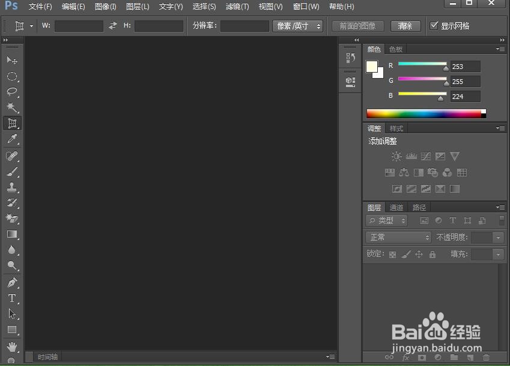Open the 正常 blend mode dropdown

[x=398, y=238]
